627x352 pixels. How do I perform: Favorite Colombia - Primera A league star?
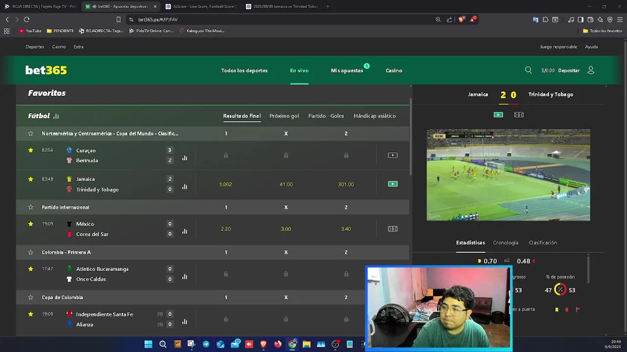click(30, 252)
